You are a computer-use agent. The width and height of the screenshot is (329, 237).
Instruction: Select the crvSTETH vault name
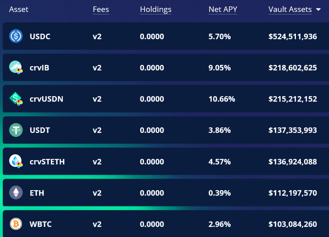tap(47, 162)
